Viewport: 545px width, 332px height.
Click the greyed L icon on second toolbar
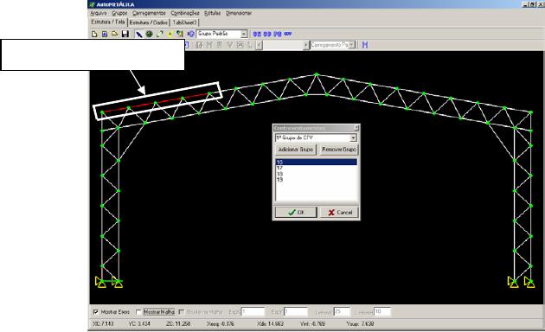[x=249, y=45]
